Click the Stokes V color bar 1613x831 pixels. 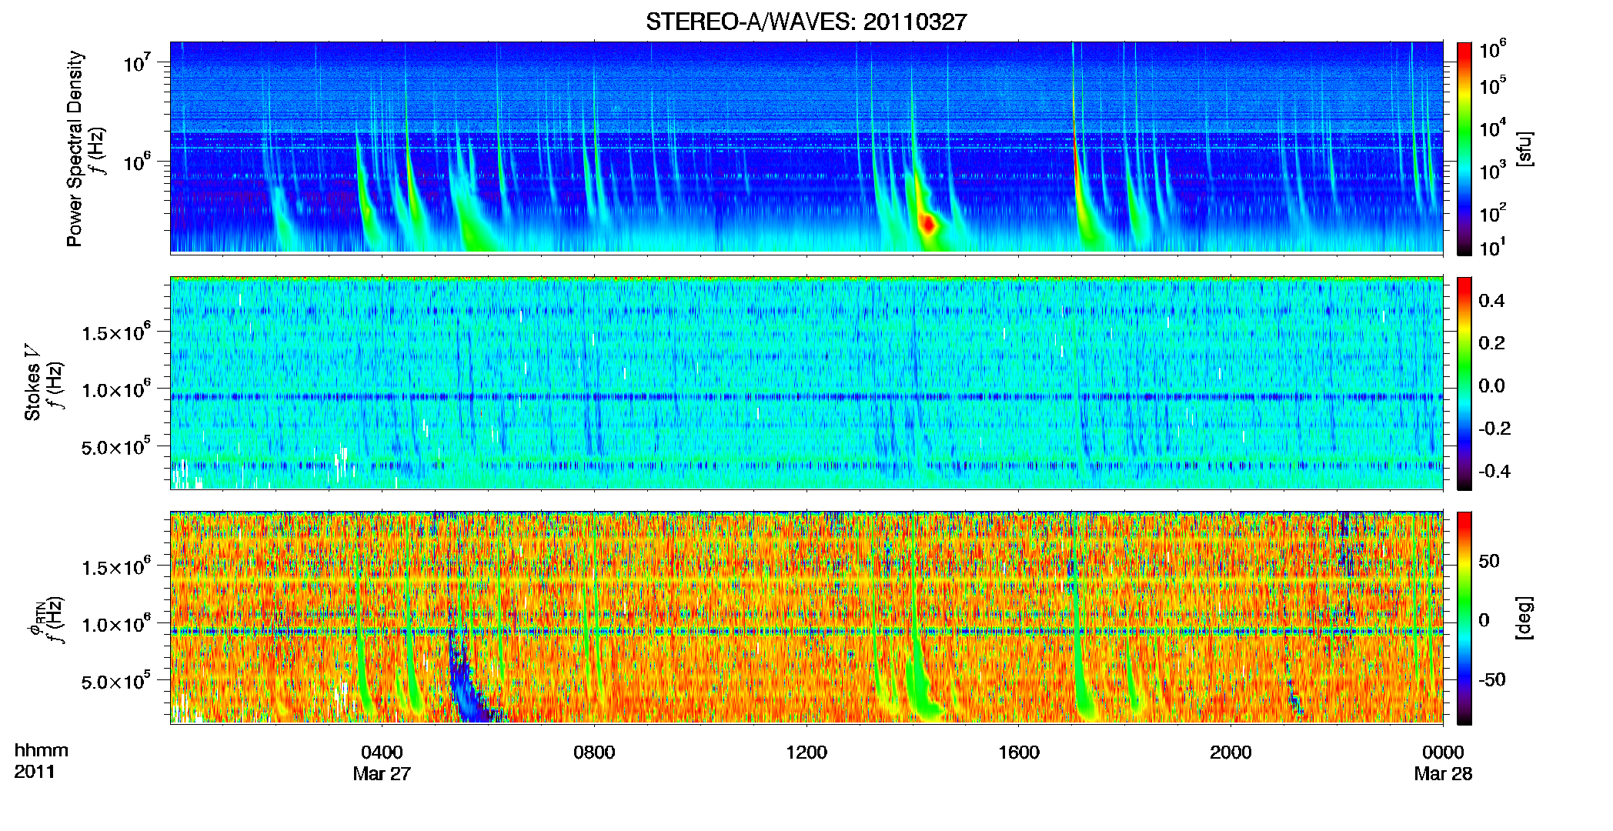pyautogui.click(x=1464, y=383)
